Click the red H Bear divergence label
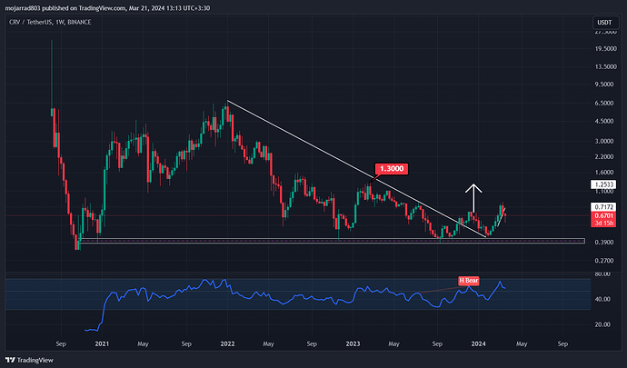This screenshot has width=627, height=368. tap(468, 282)
